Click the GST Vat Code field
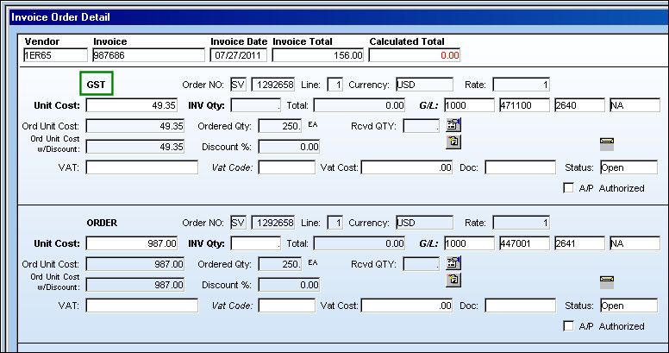The height and width of the screenshot is (353, 669). (287, 167)
